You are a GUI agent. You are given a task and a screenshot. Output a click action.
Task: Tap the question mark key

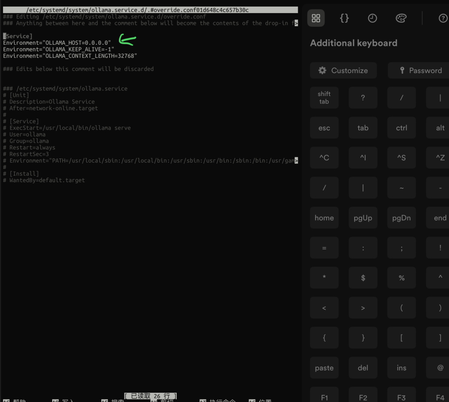coord(363,98)
